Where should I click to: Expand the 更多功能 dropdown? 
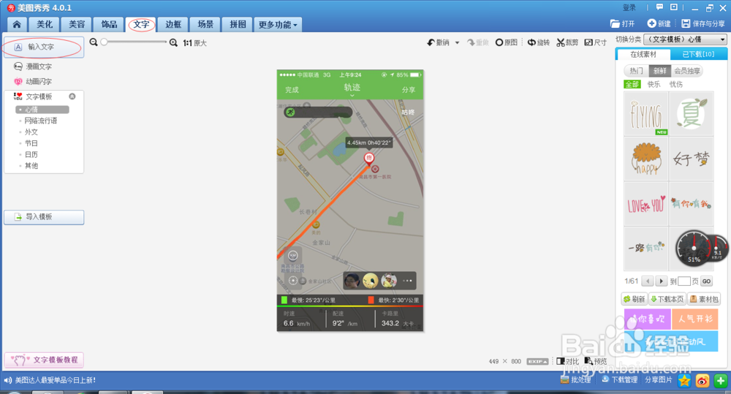[278, 25]
